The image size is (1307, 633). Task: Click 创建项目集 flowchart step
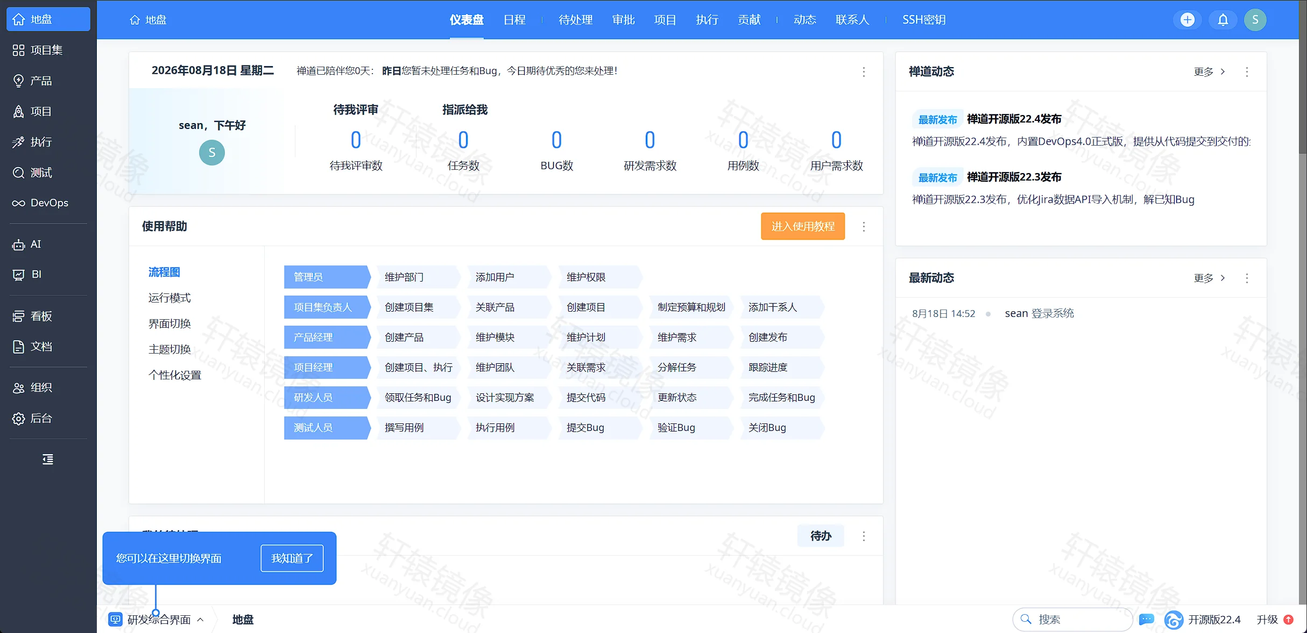click(418, 307)
